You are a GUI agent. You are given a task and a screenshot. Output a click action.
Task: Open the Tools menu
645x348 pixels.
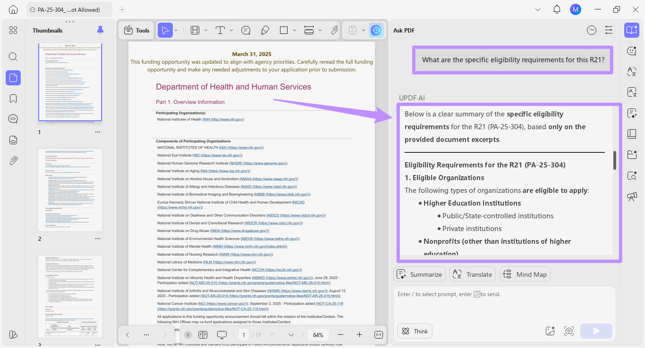click(x=136, y=30)
